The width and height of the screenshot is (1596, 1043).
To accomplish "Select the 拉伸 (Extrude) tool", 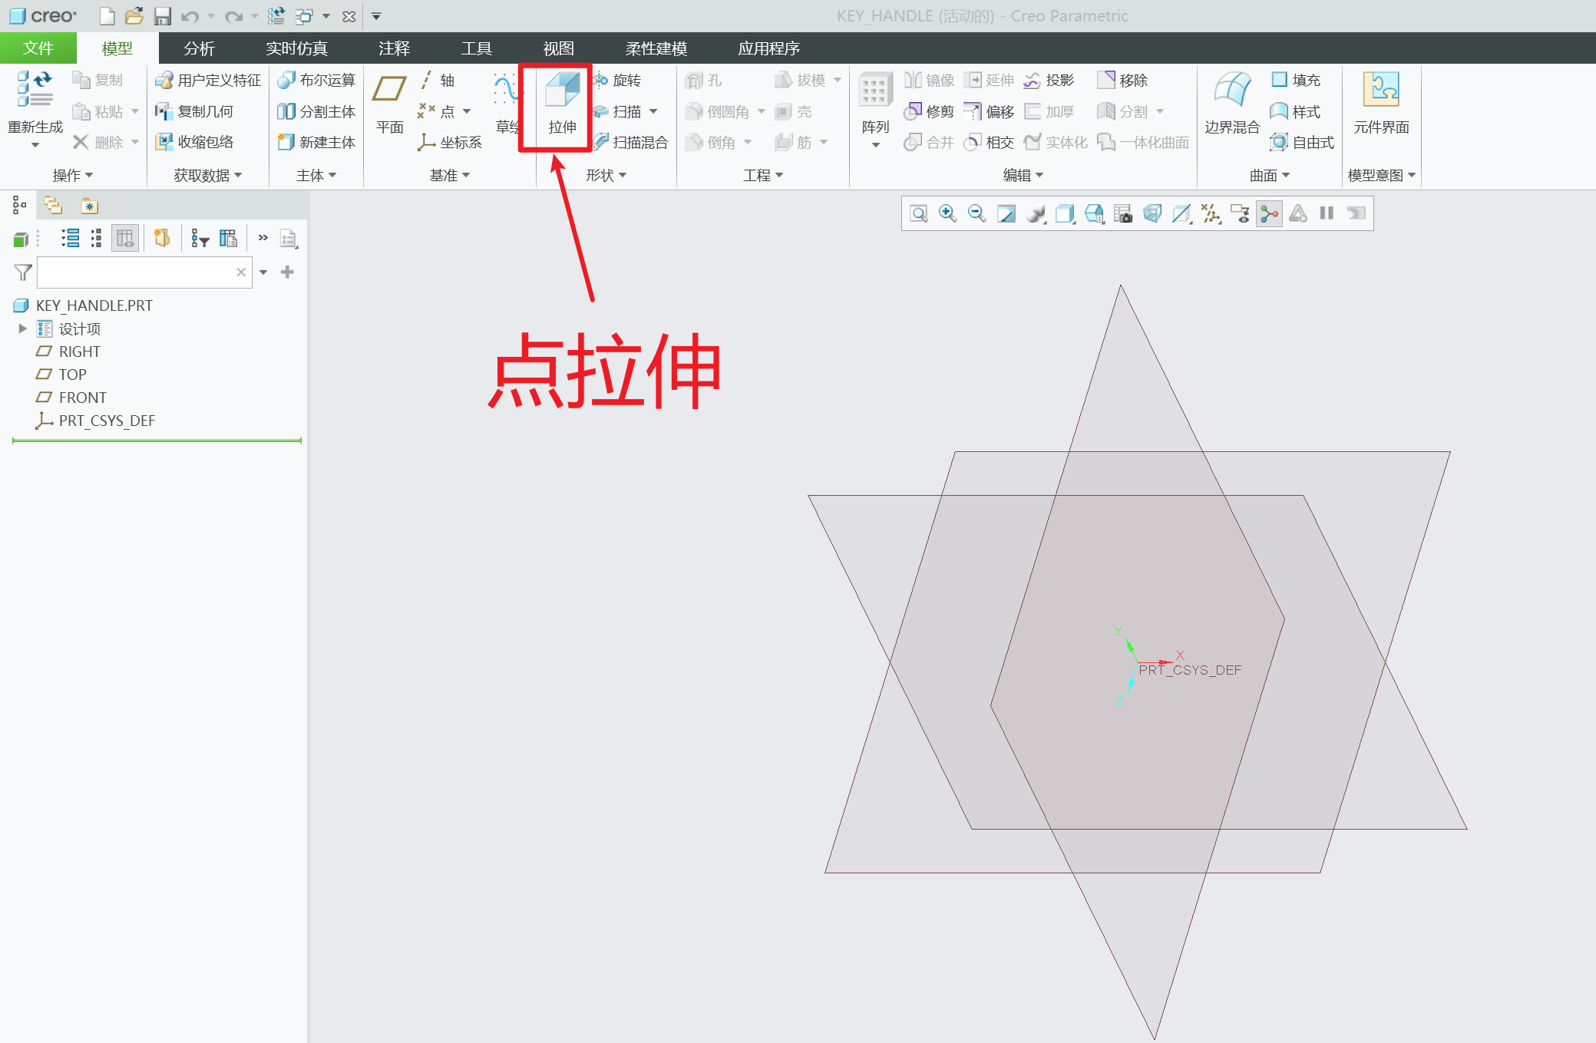I will click(560, 107).
